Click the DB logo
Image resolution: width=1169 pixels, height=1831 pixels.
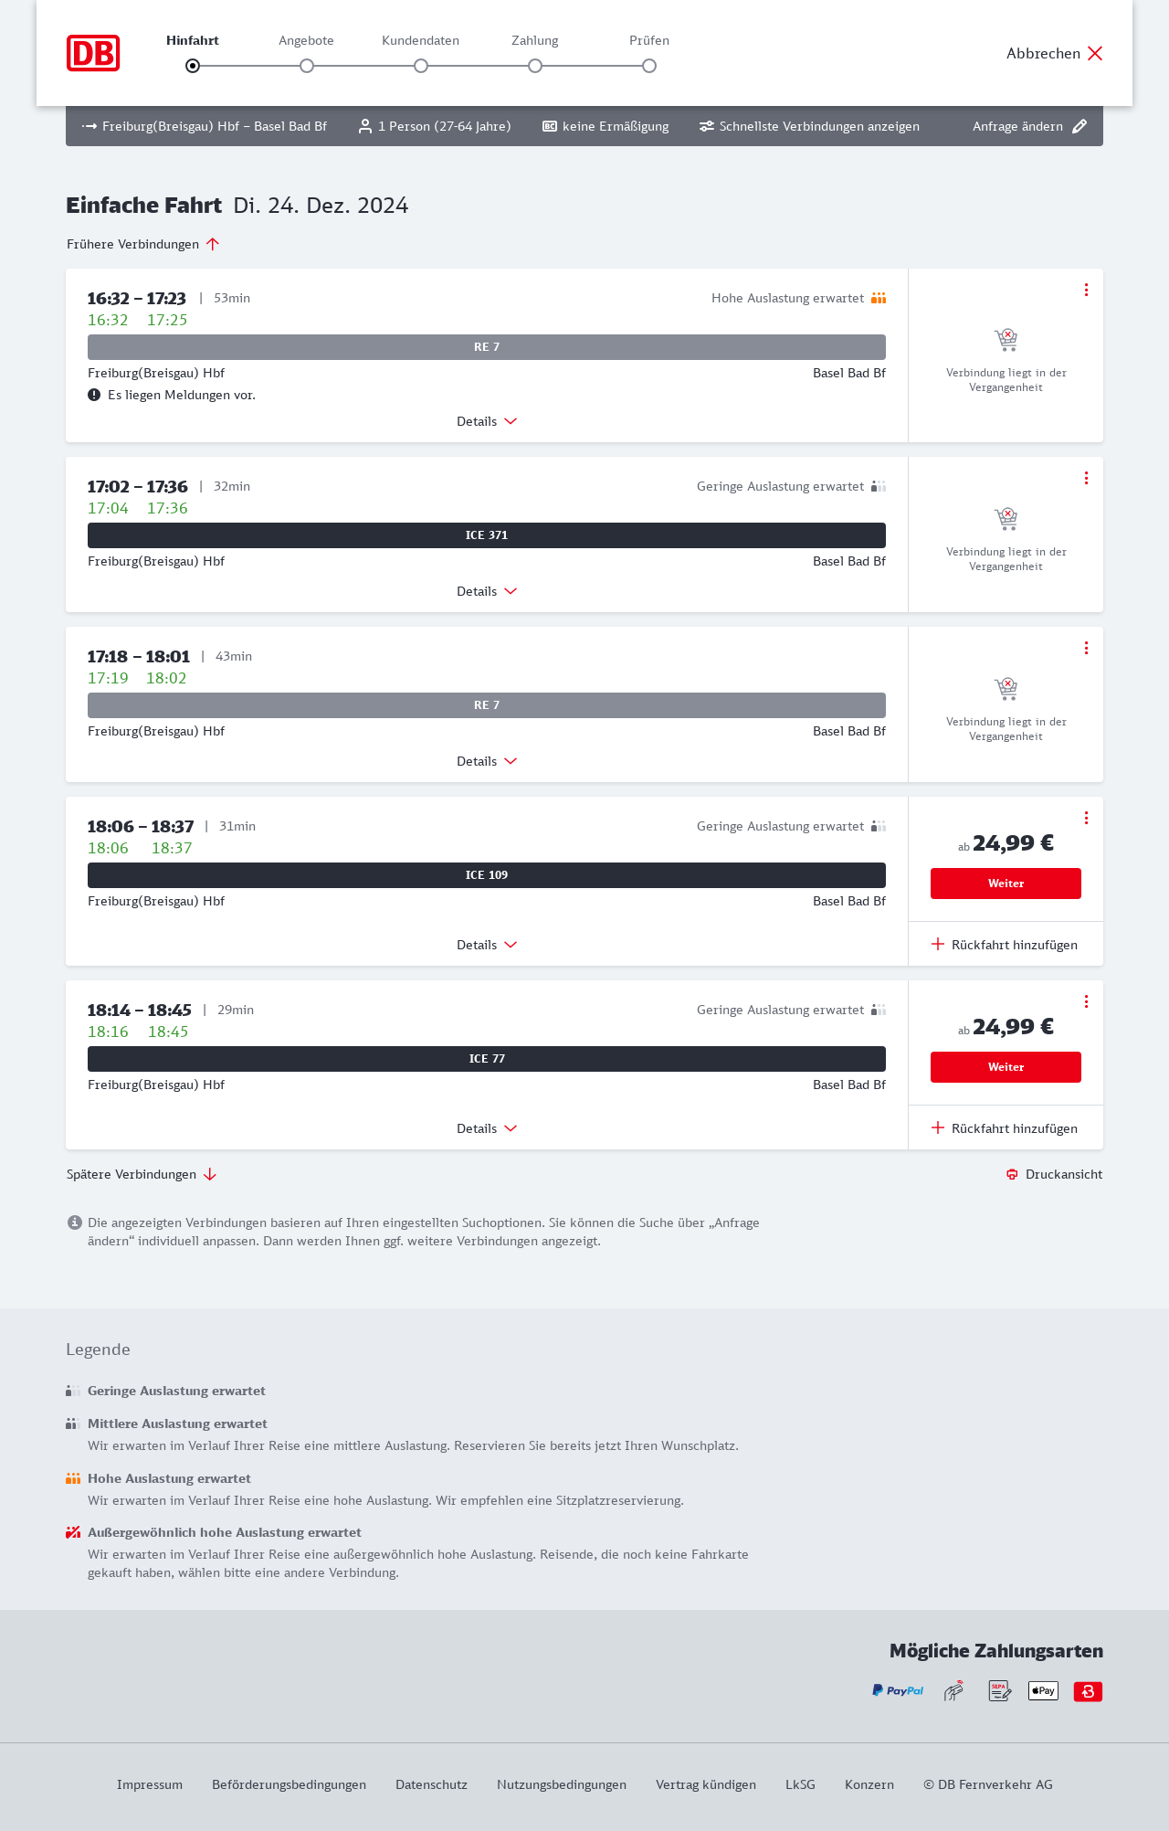pyautogui.click(x=93, y=53)
